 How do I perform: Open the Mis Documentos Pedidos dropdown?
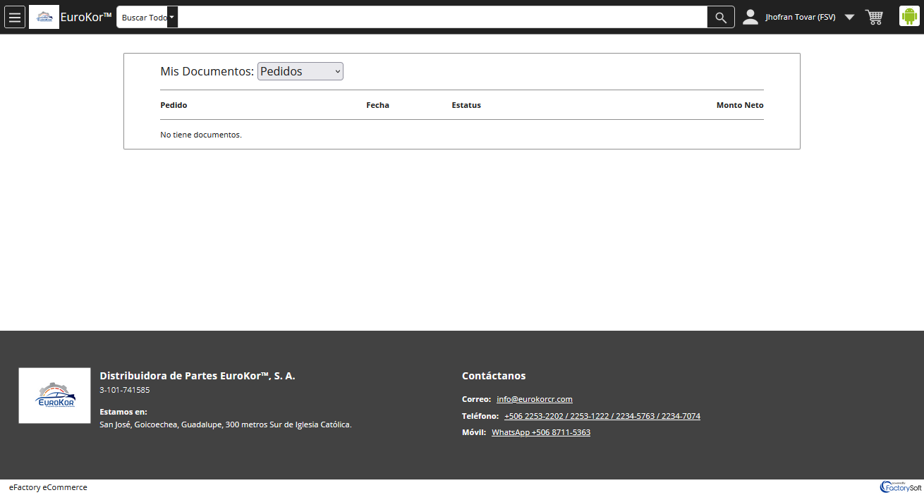[x=300, y=71]
